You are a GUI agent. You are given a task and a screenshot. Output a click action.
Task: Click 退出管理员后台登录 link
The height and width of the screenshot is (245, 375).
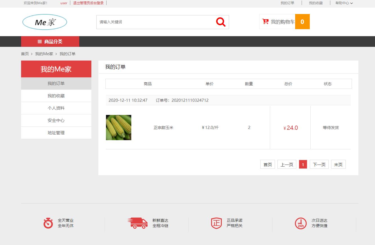pos(88,3)
